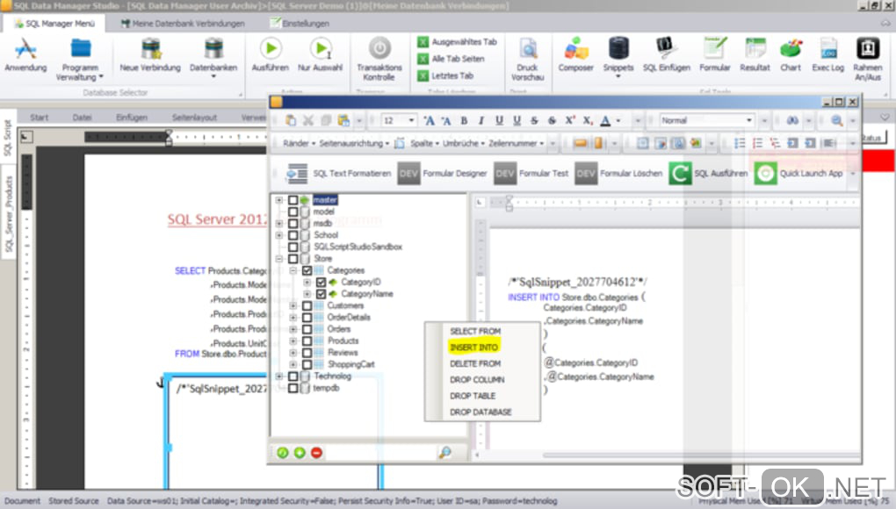Image resolution: width=896 pixels, height=509 pixels.
Task: Open the Anwendung ribbon icon
Action: (25, 56)
